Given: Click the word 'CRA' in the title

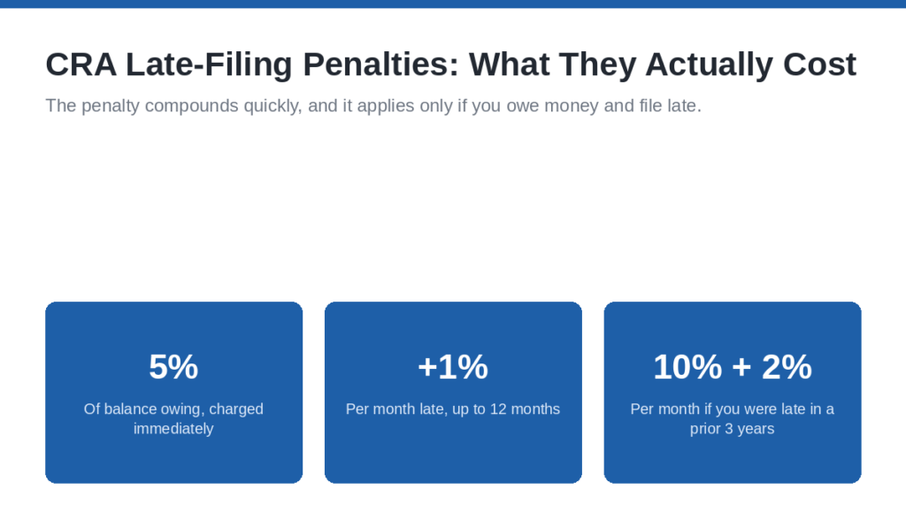Looking at the screenshot, I should point(81,65).
